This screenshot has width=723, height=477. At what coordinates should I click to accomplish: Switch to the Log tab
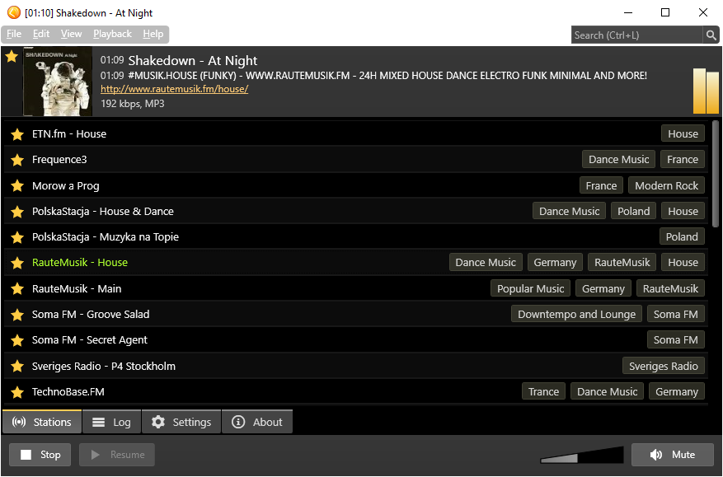click(112, 422)
